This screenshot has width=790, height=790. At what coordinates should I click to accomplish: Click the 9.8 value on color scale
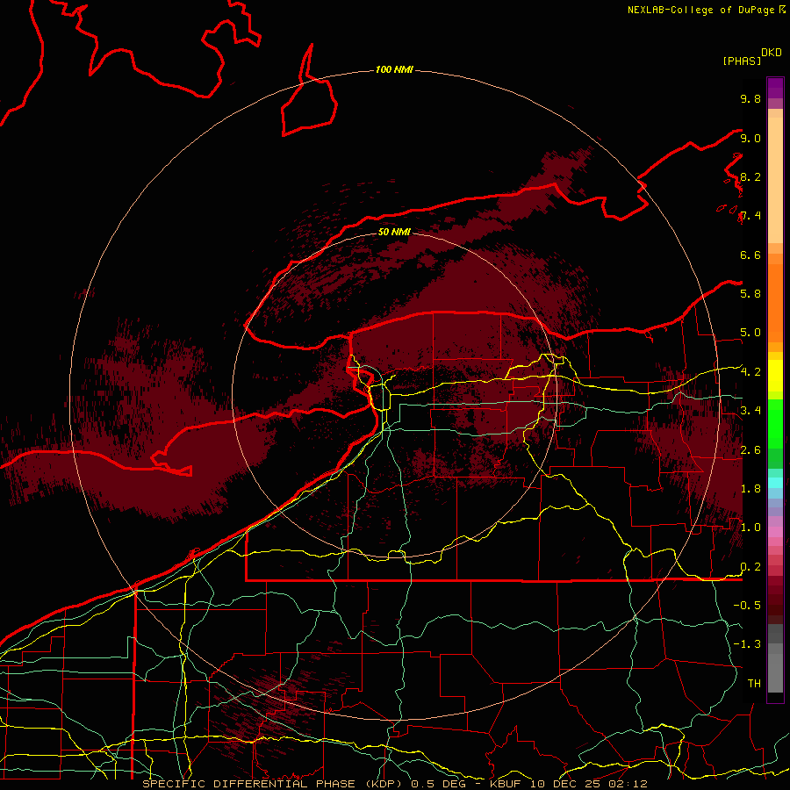[750, 98]
